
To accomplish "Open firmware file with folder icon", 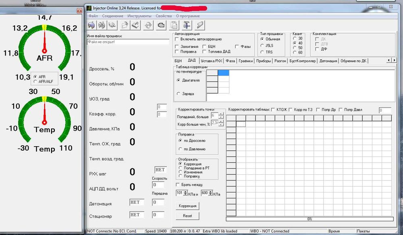I will [125, 25].
